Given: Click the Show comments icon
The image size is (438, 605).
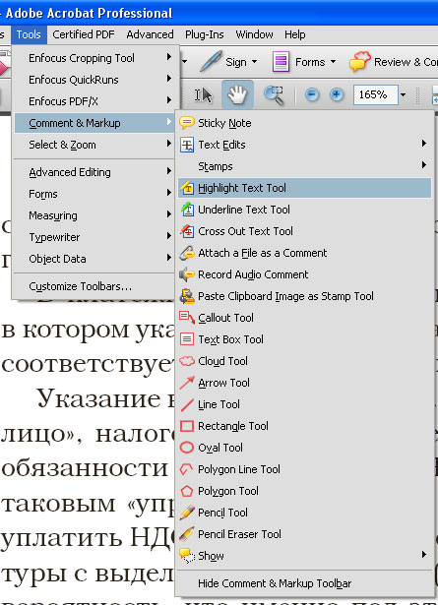Looking at the screenshot, I should tap(187, 556).
